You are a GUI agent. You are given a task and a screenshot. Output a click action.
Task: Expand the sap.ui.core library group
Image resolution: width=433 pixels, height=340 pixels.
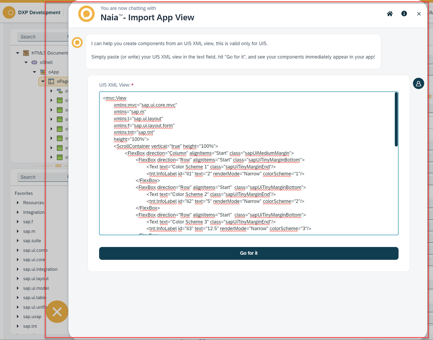tap(18, 260)
